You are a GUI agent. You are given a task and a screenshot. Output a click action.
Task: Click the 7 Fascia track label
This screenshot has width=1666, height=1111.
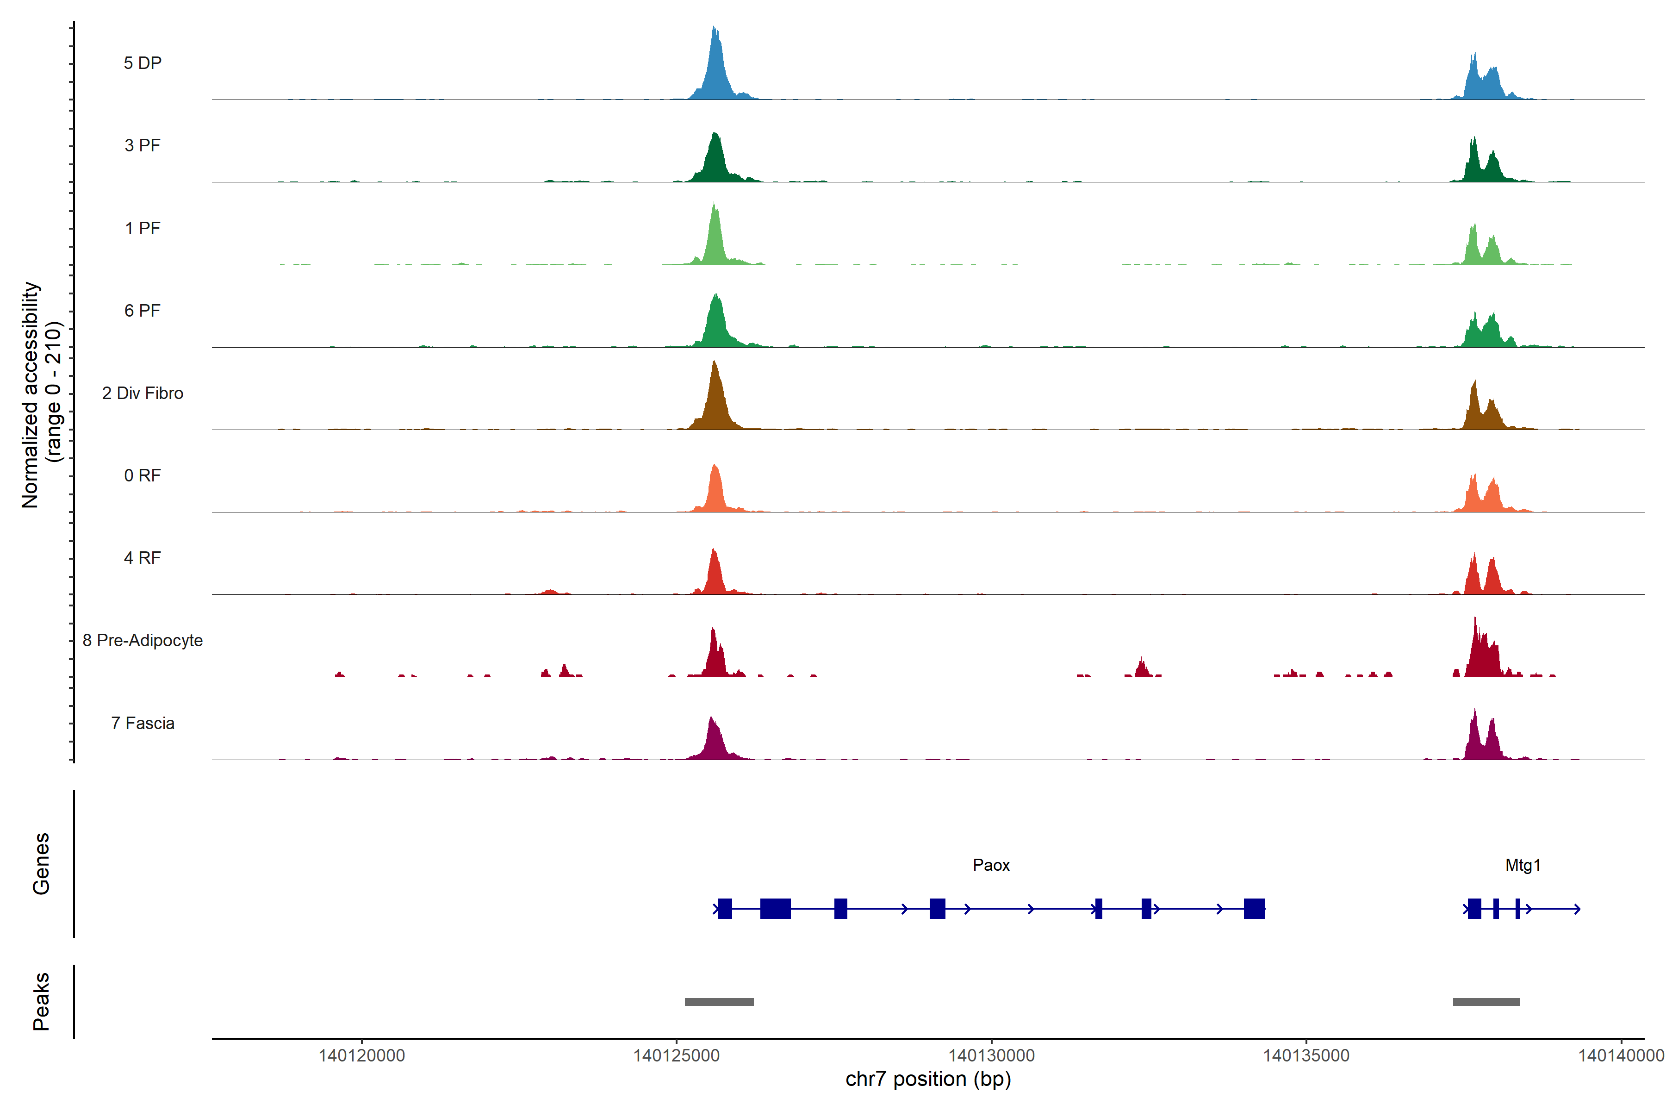[x=143, y=723]
